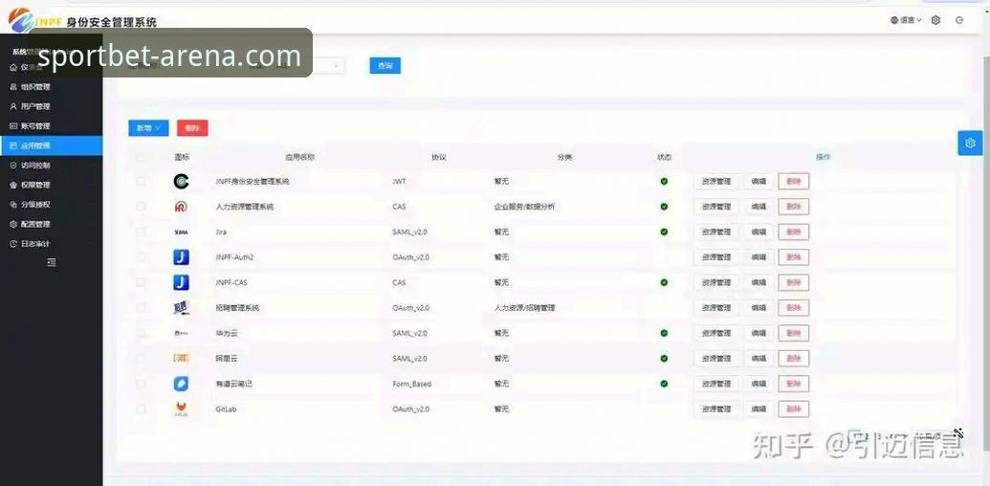Check the JNPF-CAS row checkbox

pos(141,282)
